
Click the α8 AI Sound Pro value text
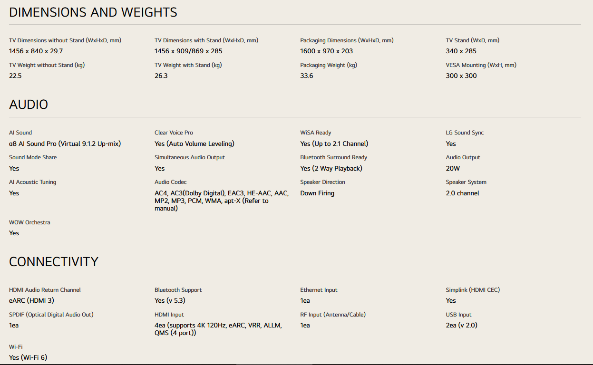point(65,144)
